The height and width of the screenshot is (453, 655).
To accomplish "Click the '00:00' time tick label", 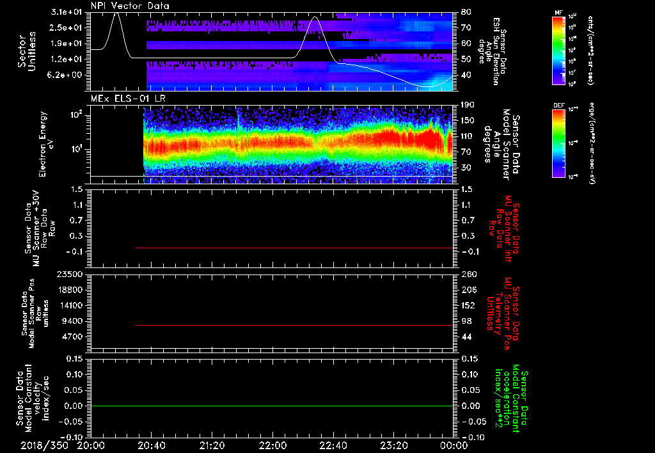I will click(455, 445).
